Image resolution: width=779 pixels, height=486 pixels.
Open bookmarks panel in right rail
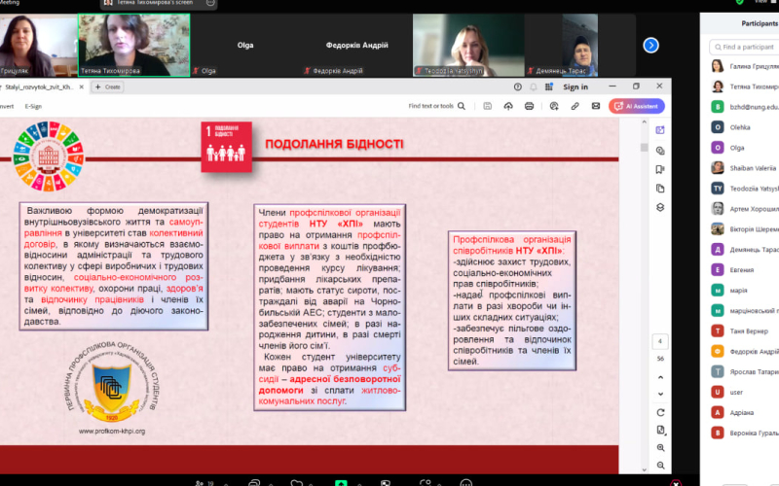click(660, 169)
